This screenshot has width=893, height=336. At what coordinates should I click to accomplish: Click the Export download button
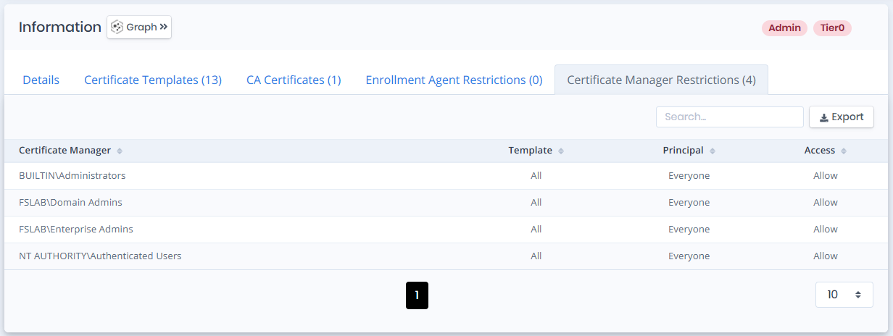841,117
